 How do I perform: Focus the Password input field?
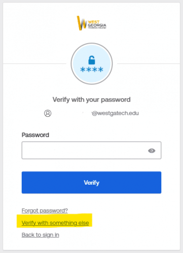pos(91,150)
